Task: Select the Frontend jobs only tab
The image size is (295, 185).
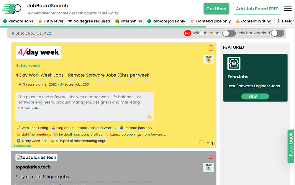Action: pos(210,21)
